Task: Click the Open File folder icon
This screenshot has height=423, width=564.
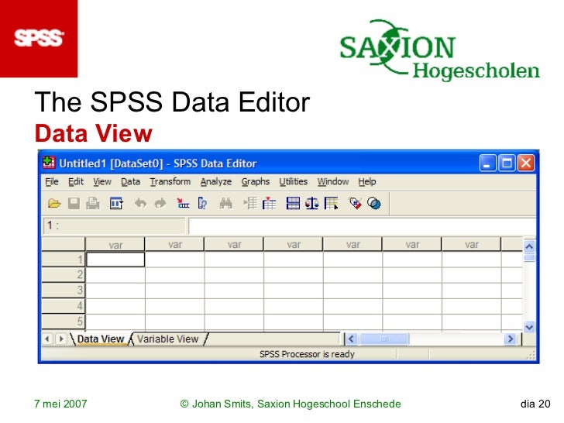Action: tap(54, 204)
